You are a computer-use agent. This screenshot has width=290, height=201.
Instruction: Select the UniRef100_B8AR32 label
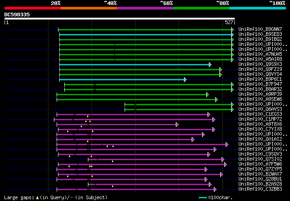[x=260, y=89]
